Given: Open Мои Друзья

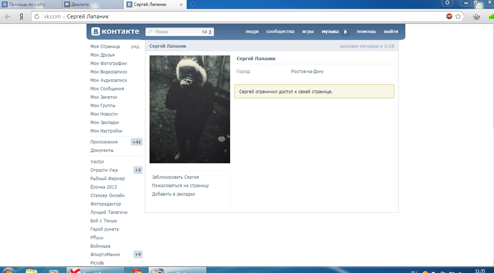Looking at the screenshot, I should point(103,55).
